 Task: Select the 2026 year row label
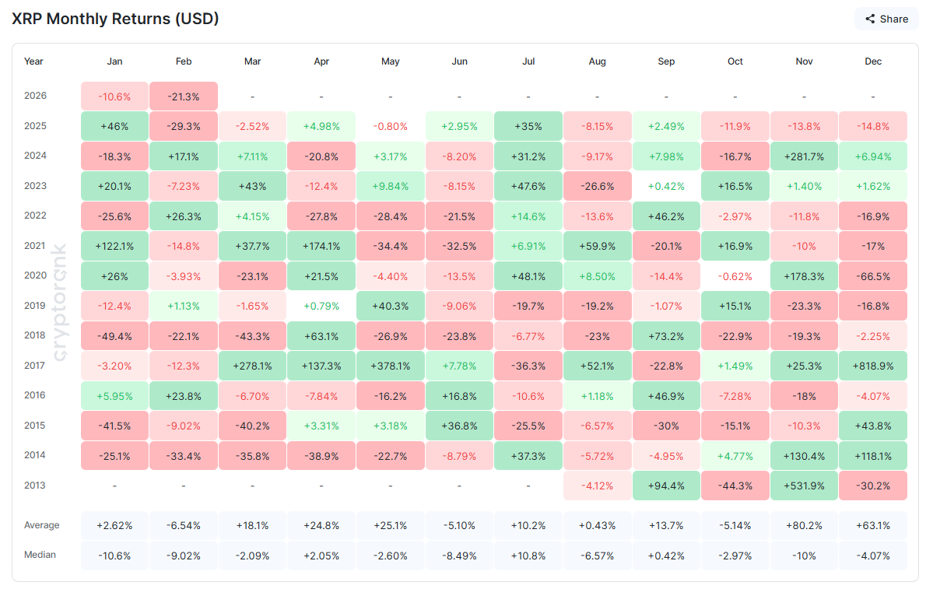(34, 95)
